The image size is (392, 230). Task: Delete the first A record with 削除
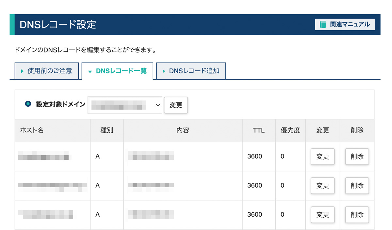coord(357,157)
